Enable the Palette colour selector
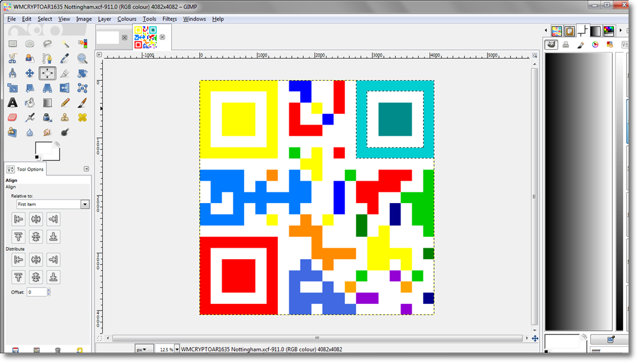 click(610, 45)
